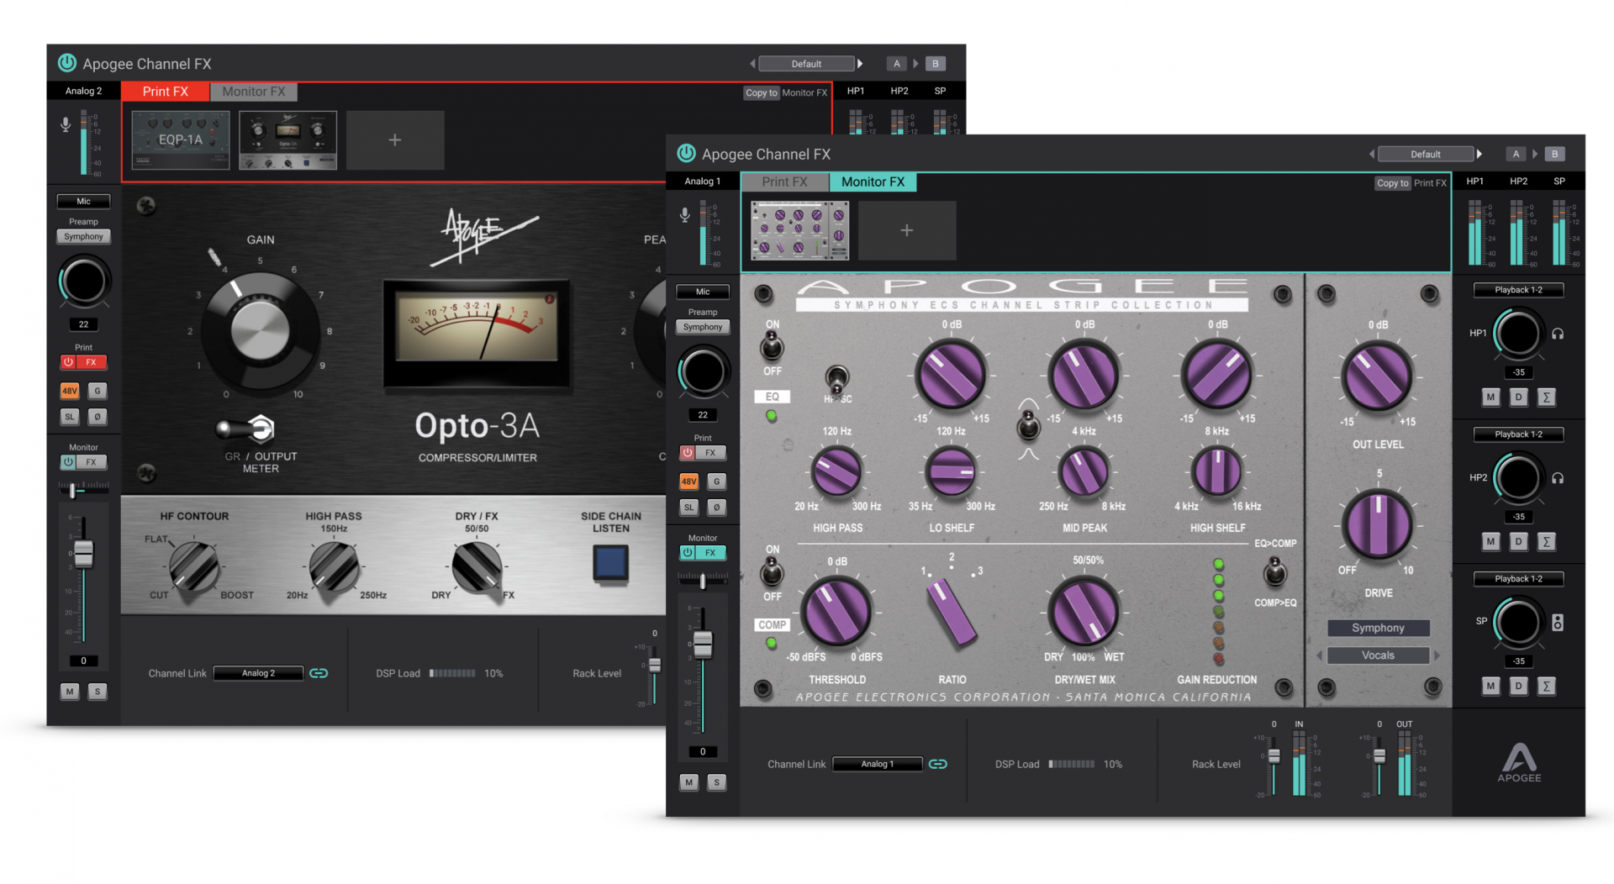Toggle 48V phantom power in front window
This screenshot has height=884, width=1614.
688,481
